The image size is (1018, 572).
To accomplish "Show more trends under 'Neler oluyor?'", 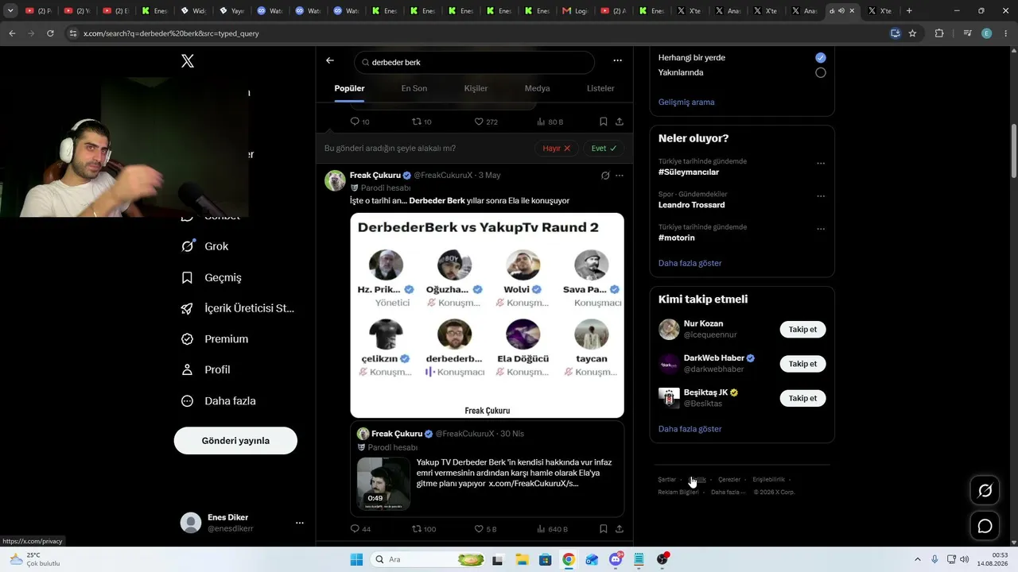I will 690,263.
